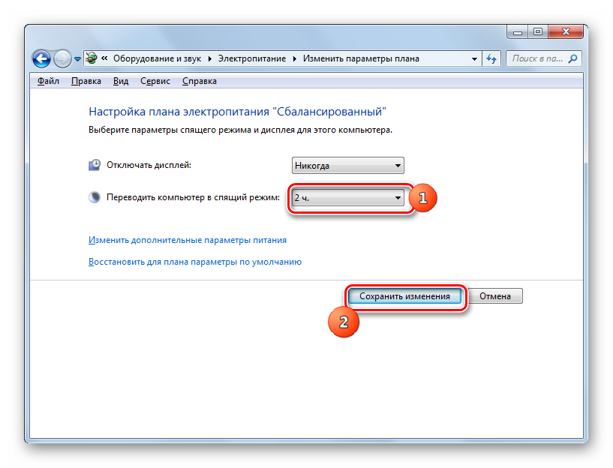This screenshot has width=613, height=468.
Task: Click 'Восстановить для плана параметры по умолчанию'
Action: click(195, 262)
